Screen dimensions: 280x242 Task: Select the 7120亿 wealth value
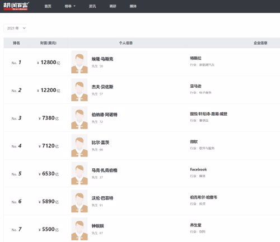click(x=49, y=146)
